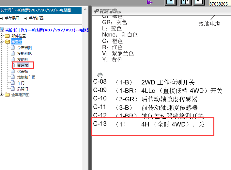Click the C-10 后传动轴速度传感器 line

tap(145, 99)
